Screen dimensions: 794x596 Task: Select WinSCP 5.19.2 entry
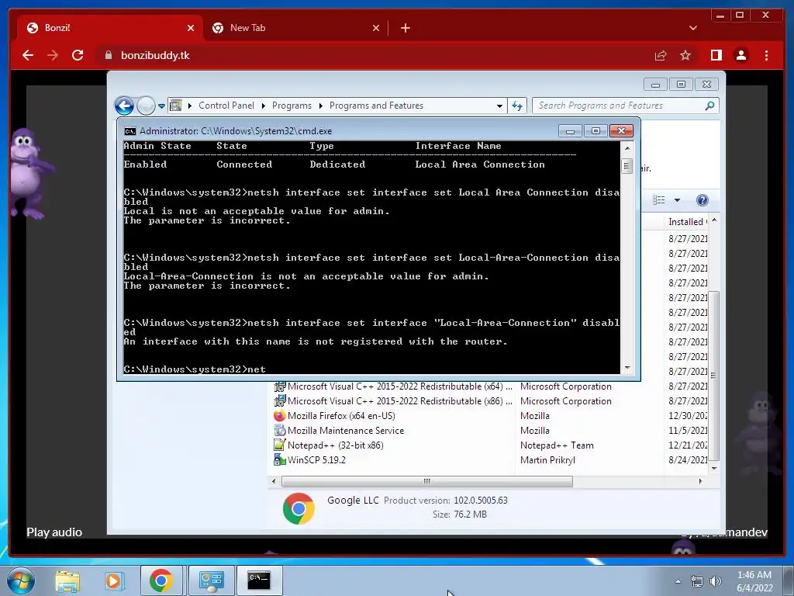coord(316,459)
